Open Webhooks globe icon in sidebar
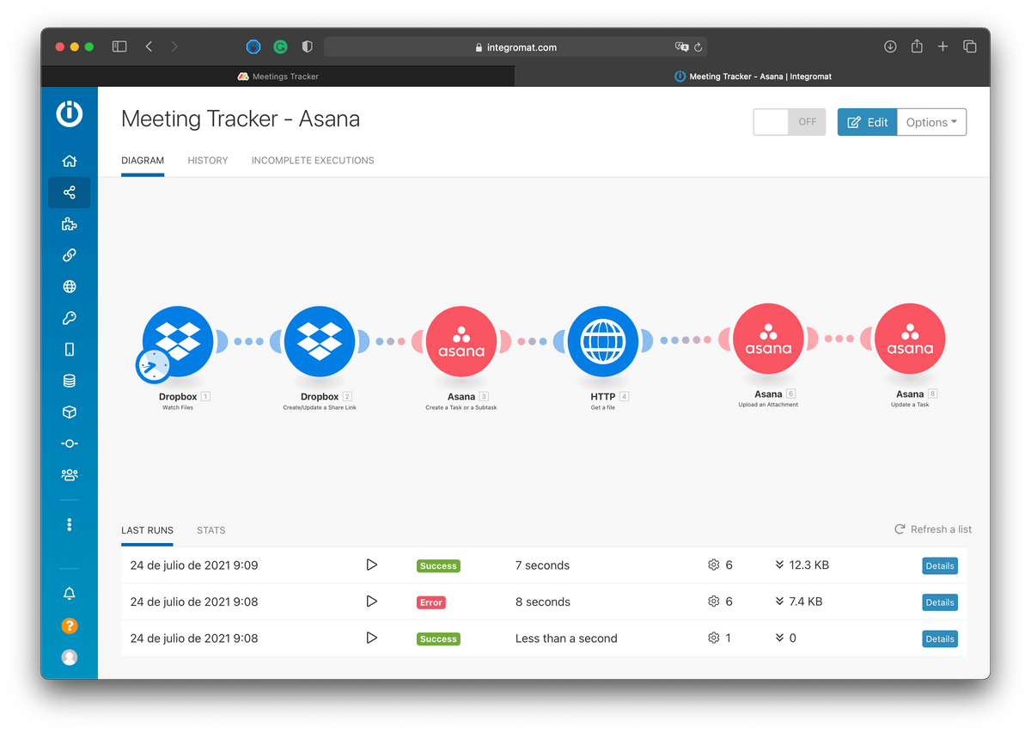 (70, 287)
